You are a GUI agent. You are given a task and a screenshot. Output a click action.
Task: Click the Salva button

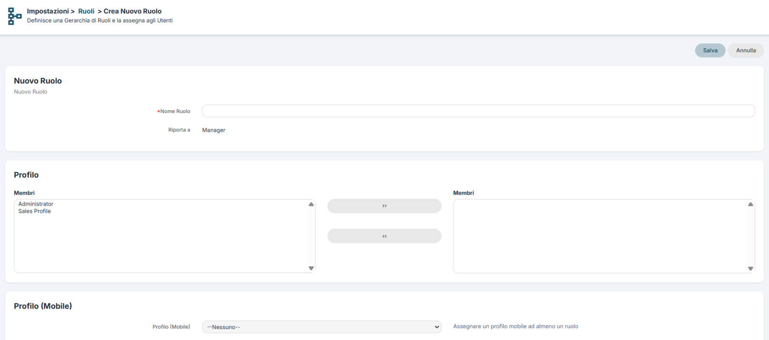pos(710,50)
